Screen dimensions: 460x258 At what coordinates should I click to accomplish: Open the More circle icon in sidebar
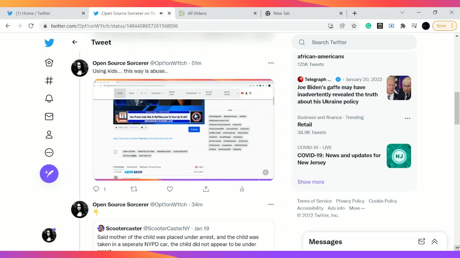pyautogui.click(x=49, y=153)
